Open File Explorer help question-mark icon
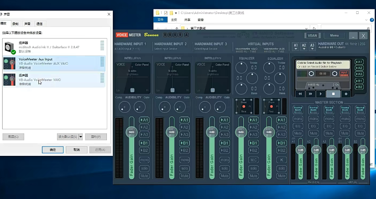 tap(372, 20)
